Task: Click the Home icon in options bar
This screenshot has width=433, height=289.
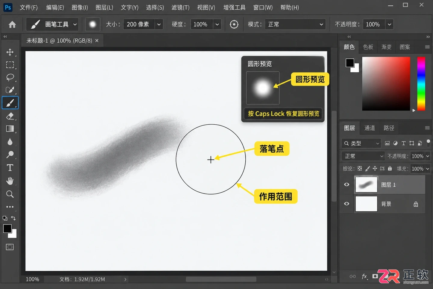Action: pyautogui.click(x=12, y=24)
